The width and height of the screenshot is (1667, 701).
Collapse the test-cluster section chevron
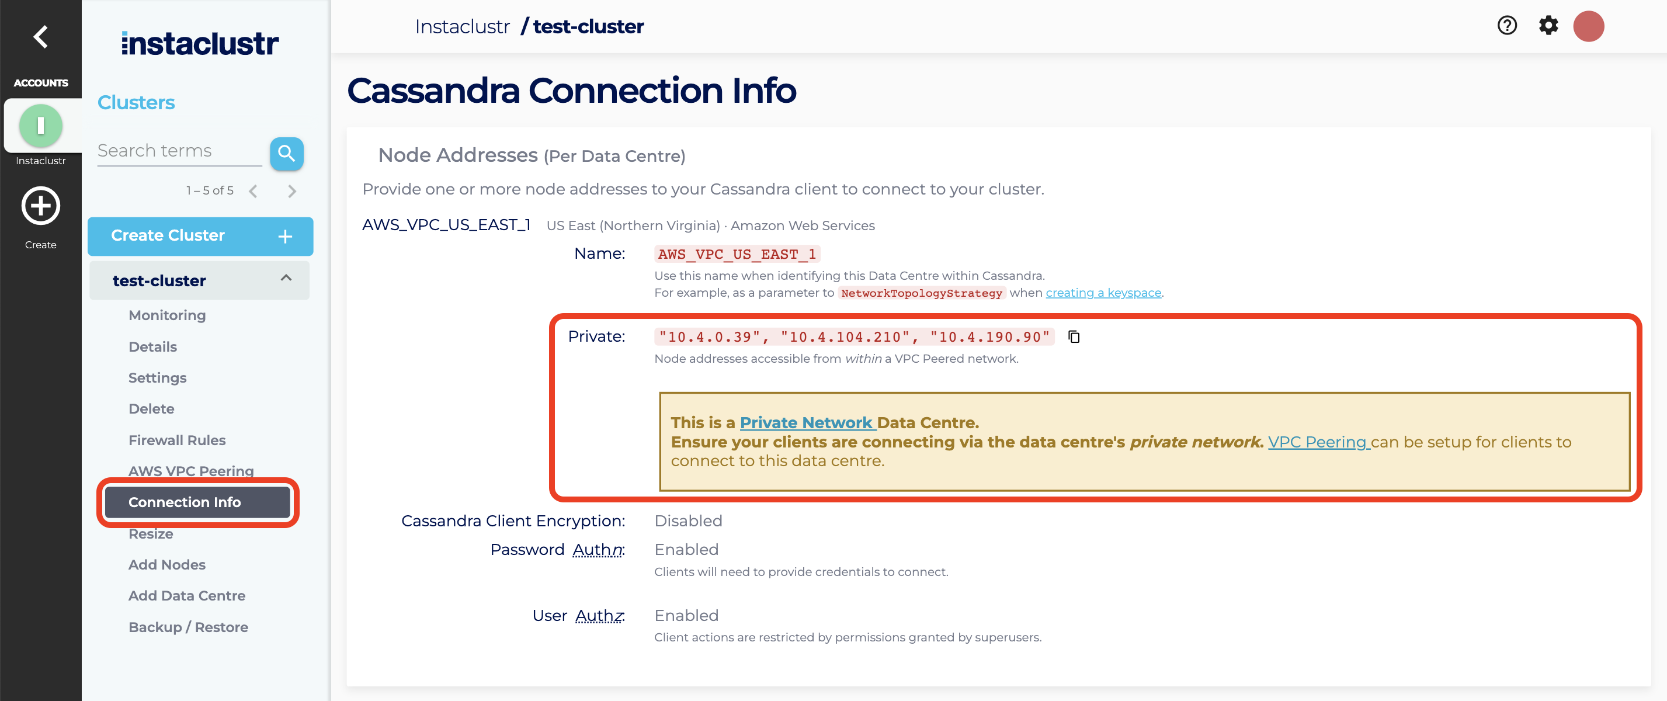point(286,279)
